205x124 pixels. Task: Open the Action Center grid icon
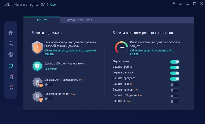click(11, 88)
